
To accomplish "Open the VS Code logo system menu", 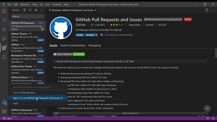I will pyautogui.click(x=3, y=4).
